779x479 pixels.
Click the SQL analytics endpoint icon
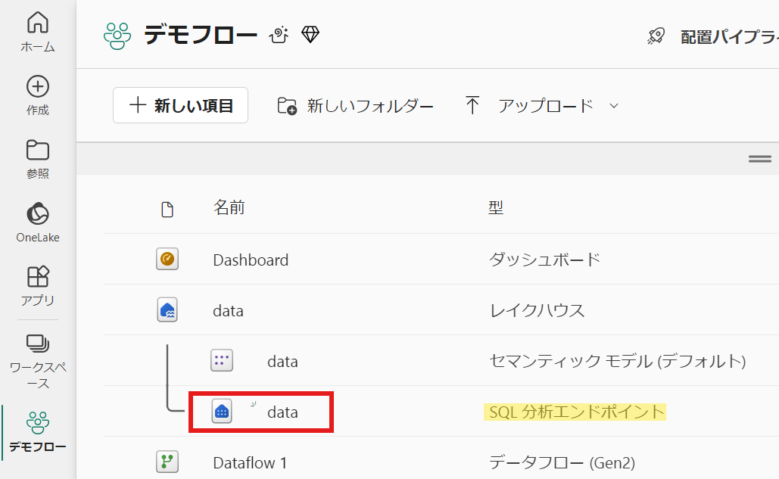222,412
